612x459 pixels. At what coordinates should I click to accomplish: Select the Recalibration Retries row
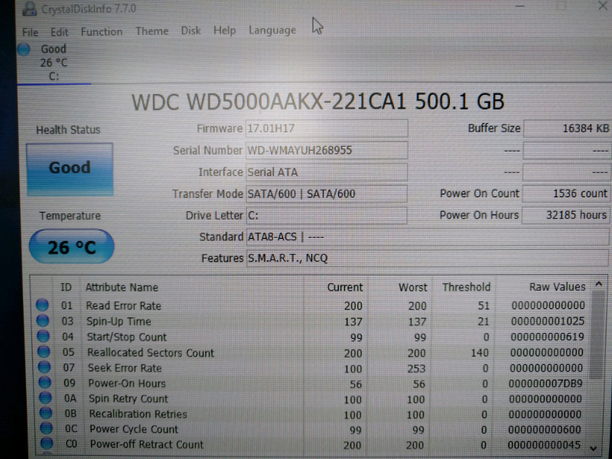[x=311, y=414]
